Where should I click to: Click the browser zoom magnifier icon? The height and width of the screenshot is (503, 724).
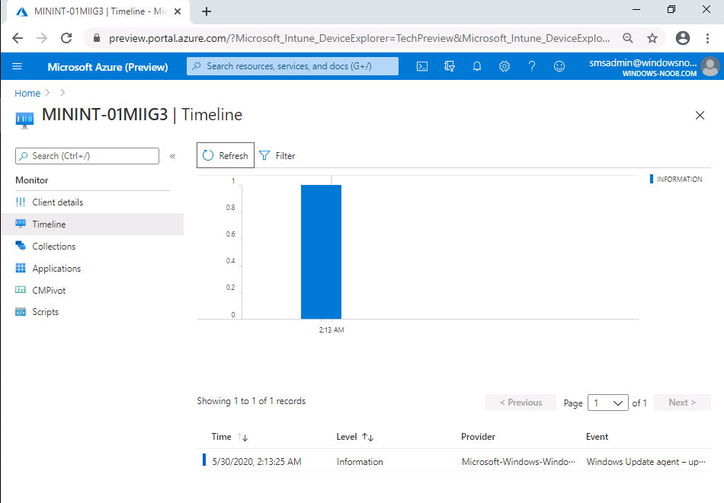click(627, 38)
